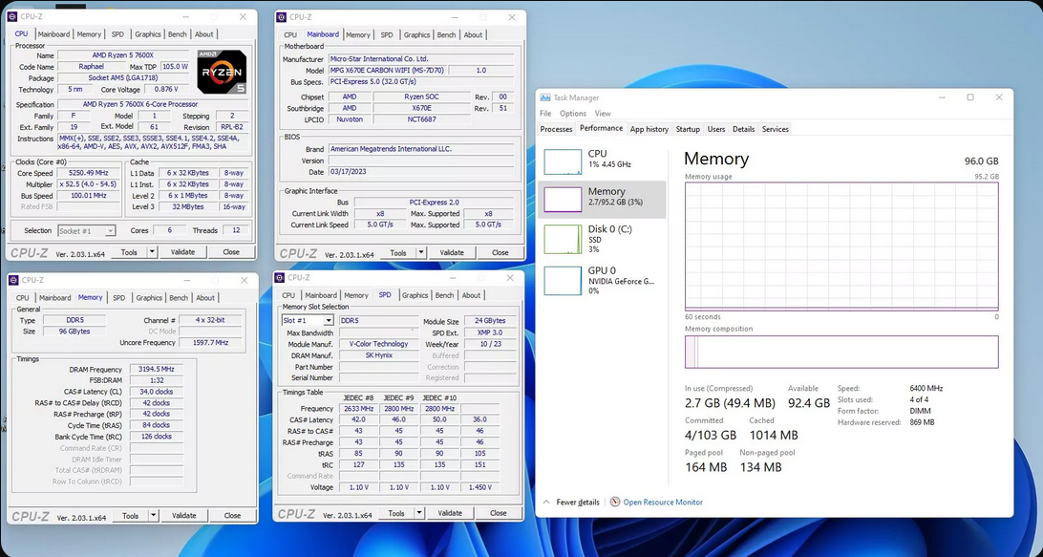Click the Code Name value 'Raphael'
Image resolution: width=1043 pixels, height=557 pixels.
89,67
